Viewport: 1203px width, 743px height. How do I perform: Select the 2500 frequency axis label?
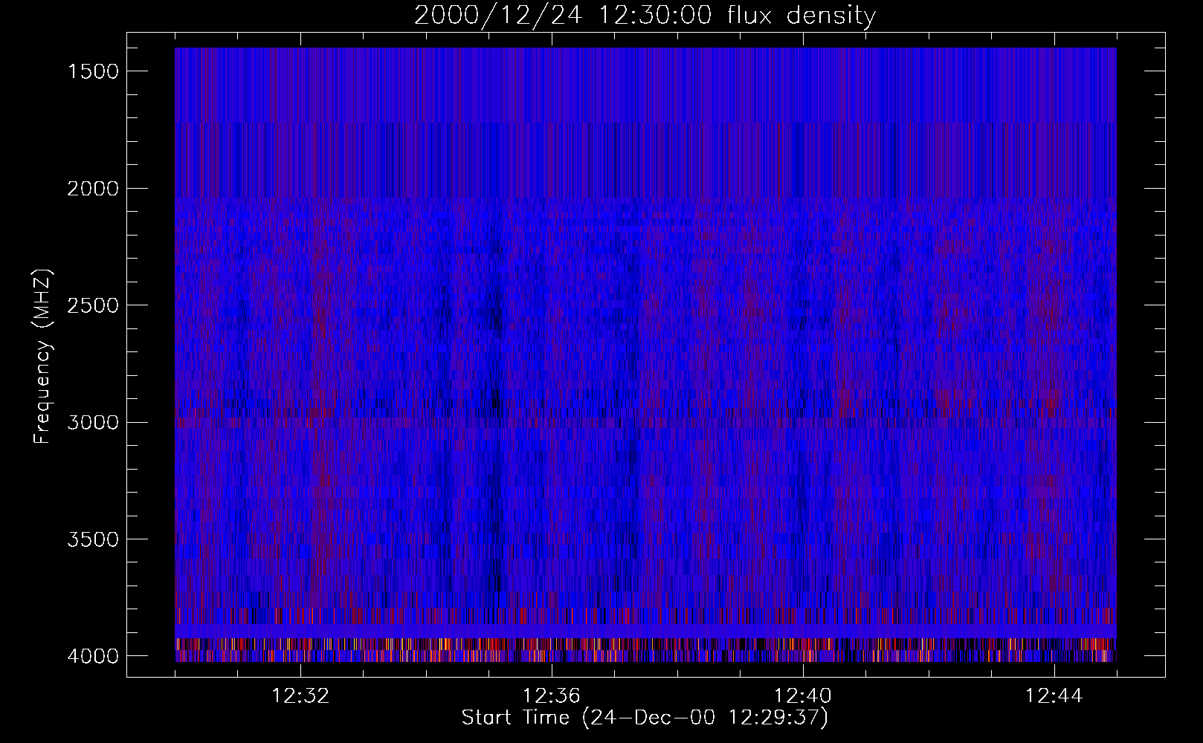coord(93,305)
